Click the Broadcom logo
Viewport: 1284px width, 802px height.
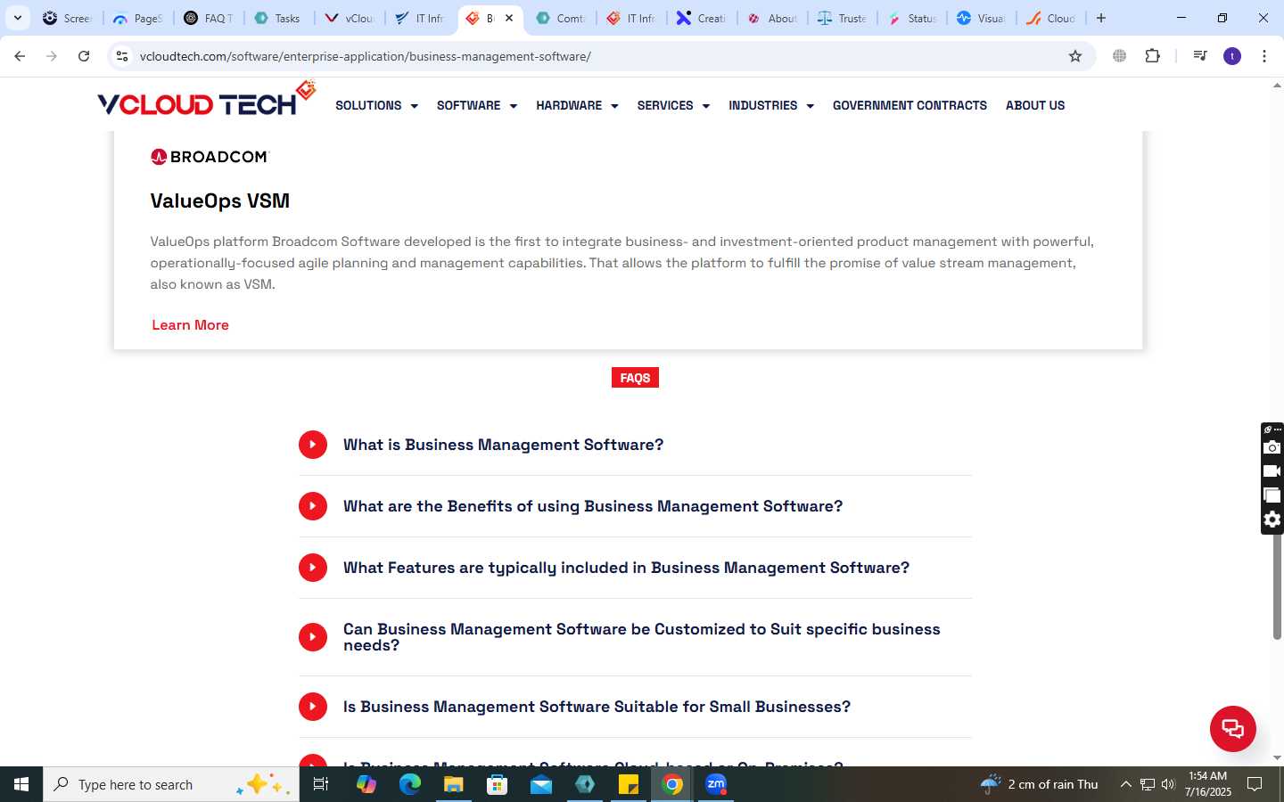click(x=210, y=157)
